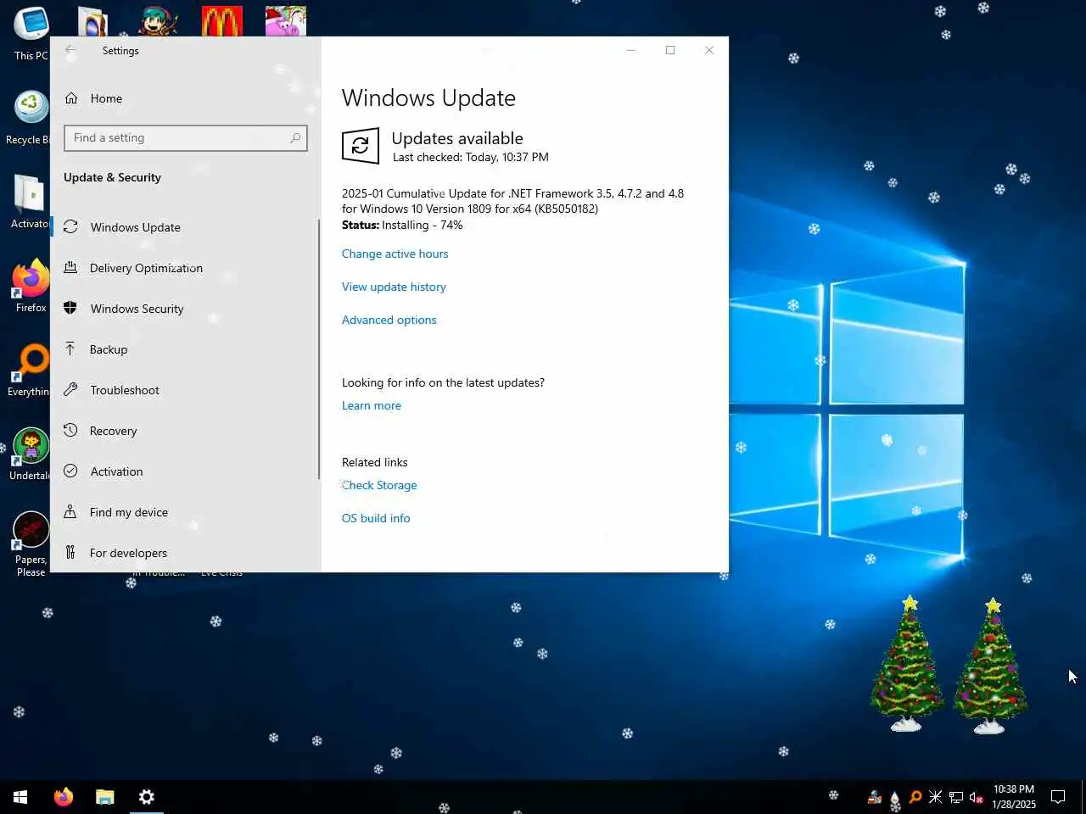Click the Check Storage link
Screen dimensions: 1086x814
pyautogui.click(x=379, y=485)
